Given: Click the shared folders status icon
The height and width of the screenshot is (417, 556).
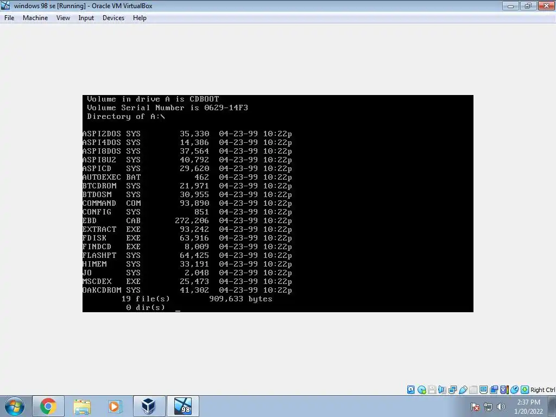Looking at the screenshot, I should click(473, 390).
